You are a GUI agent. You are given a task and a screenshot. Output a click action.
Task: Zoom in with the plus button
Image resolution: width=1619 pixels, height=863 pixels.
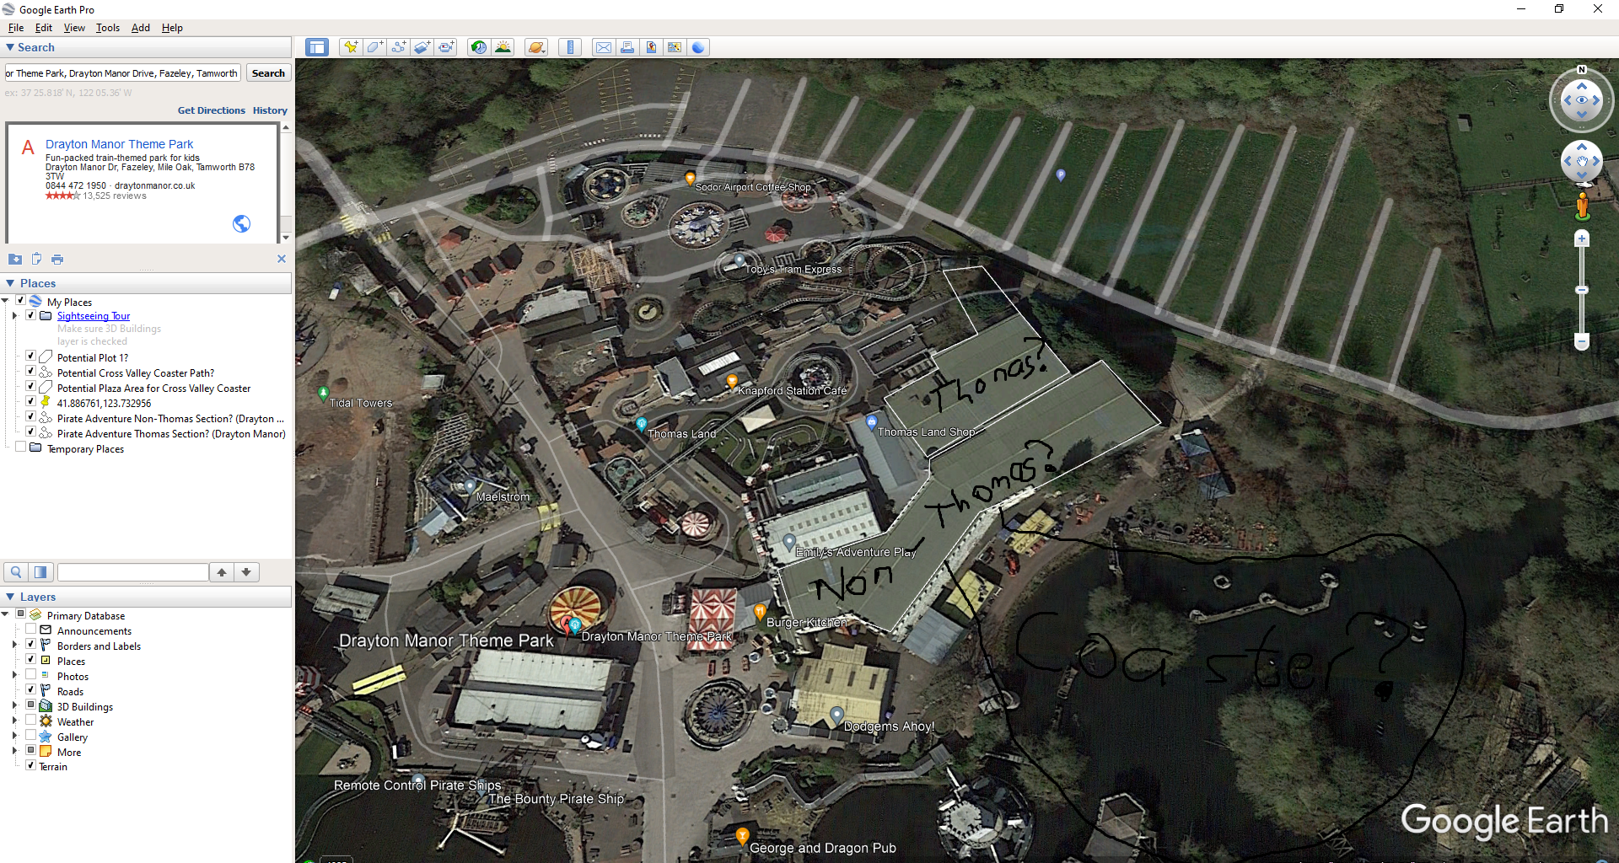tap(1582, 239)
